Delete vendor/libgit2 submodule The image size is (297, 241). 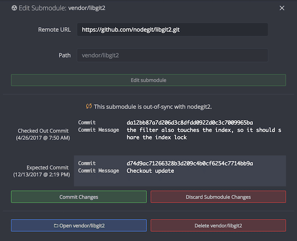(x=218, y=225)
